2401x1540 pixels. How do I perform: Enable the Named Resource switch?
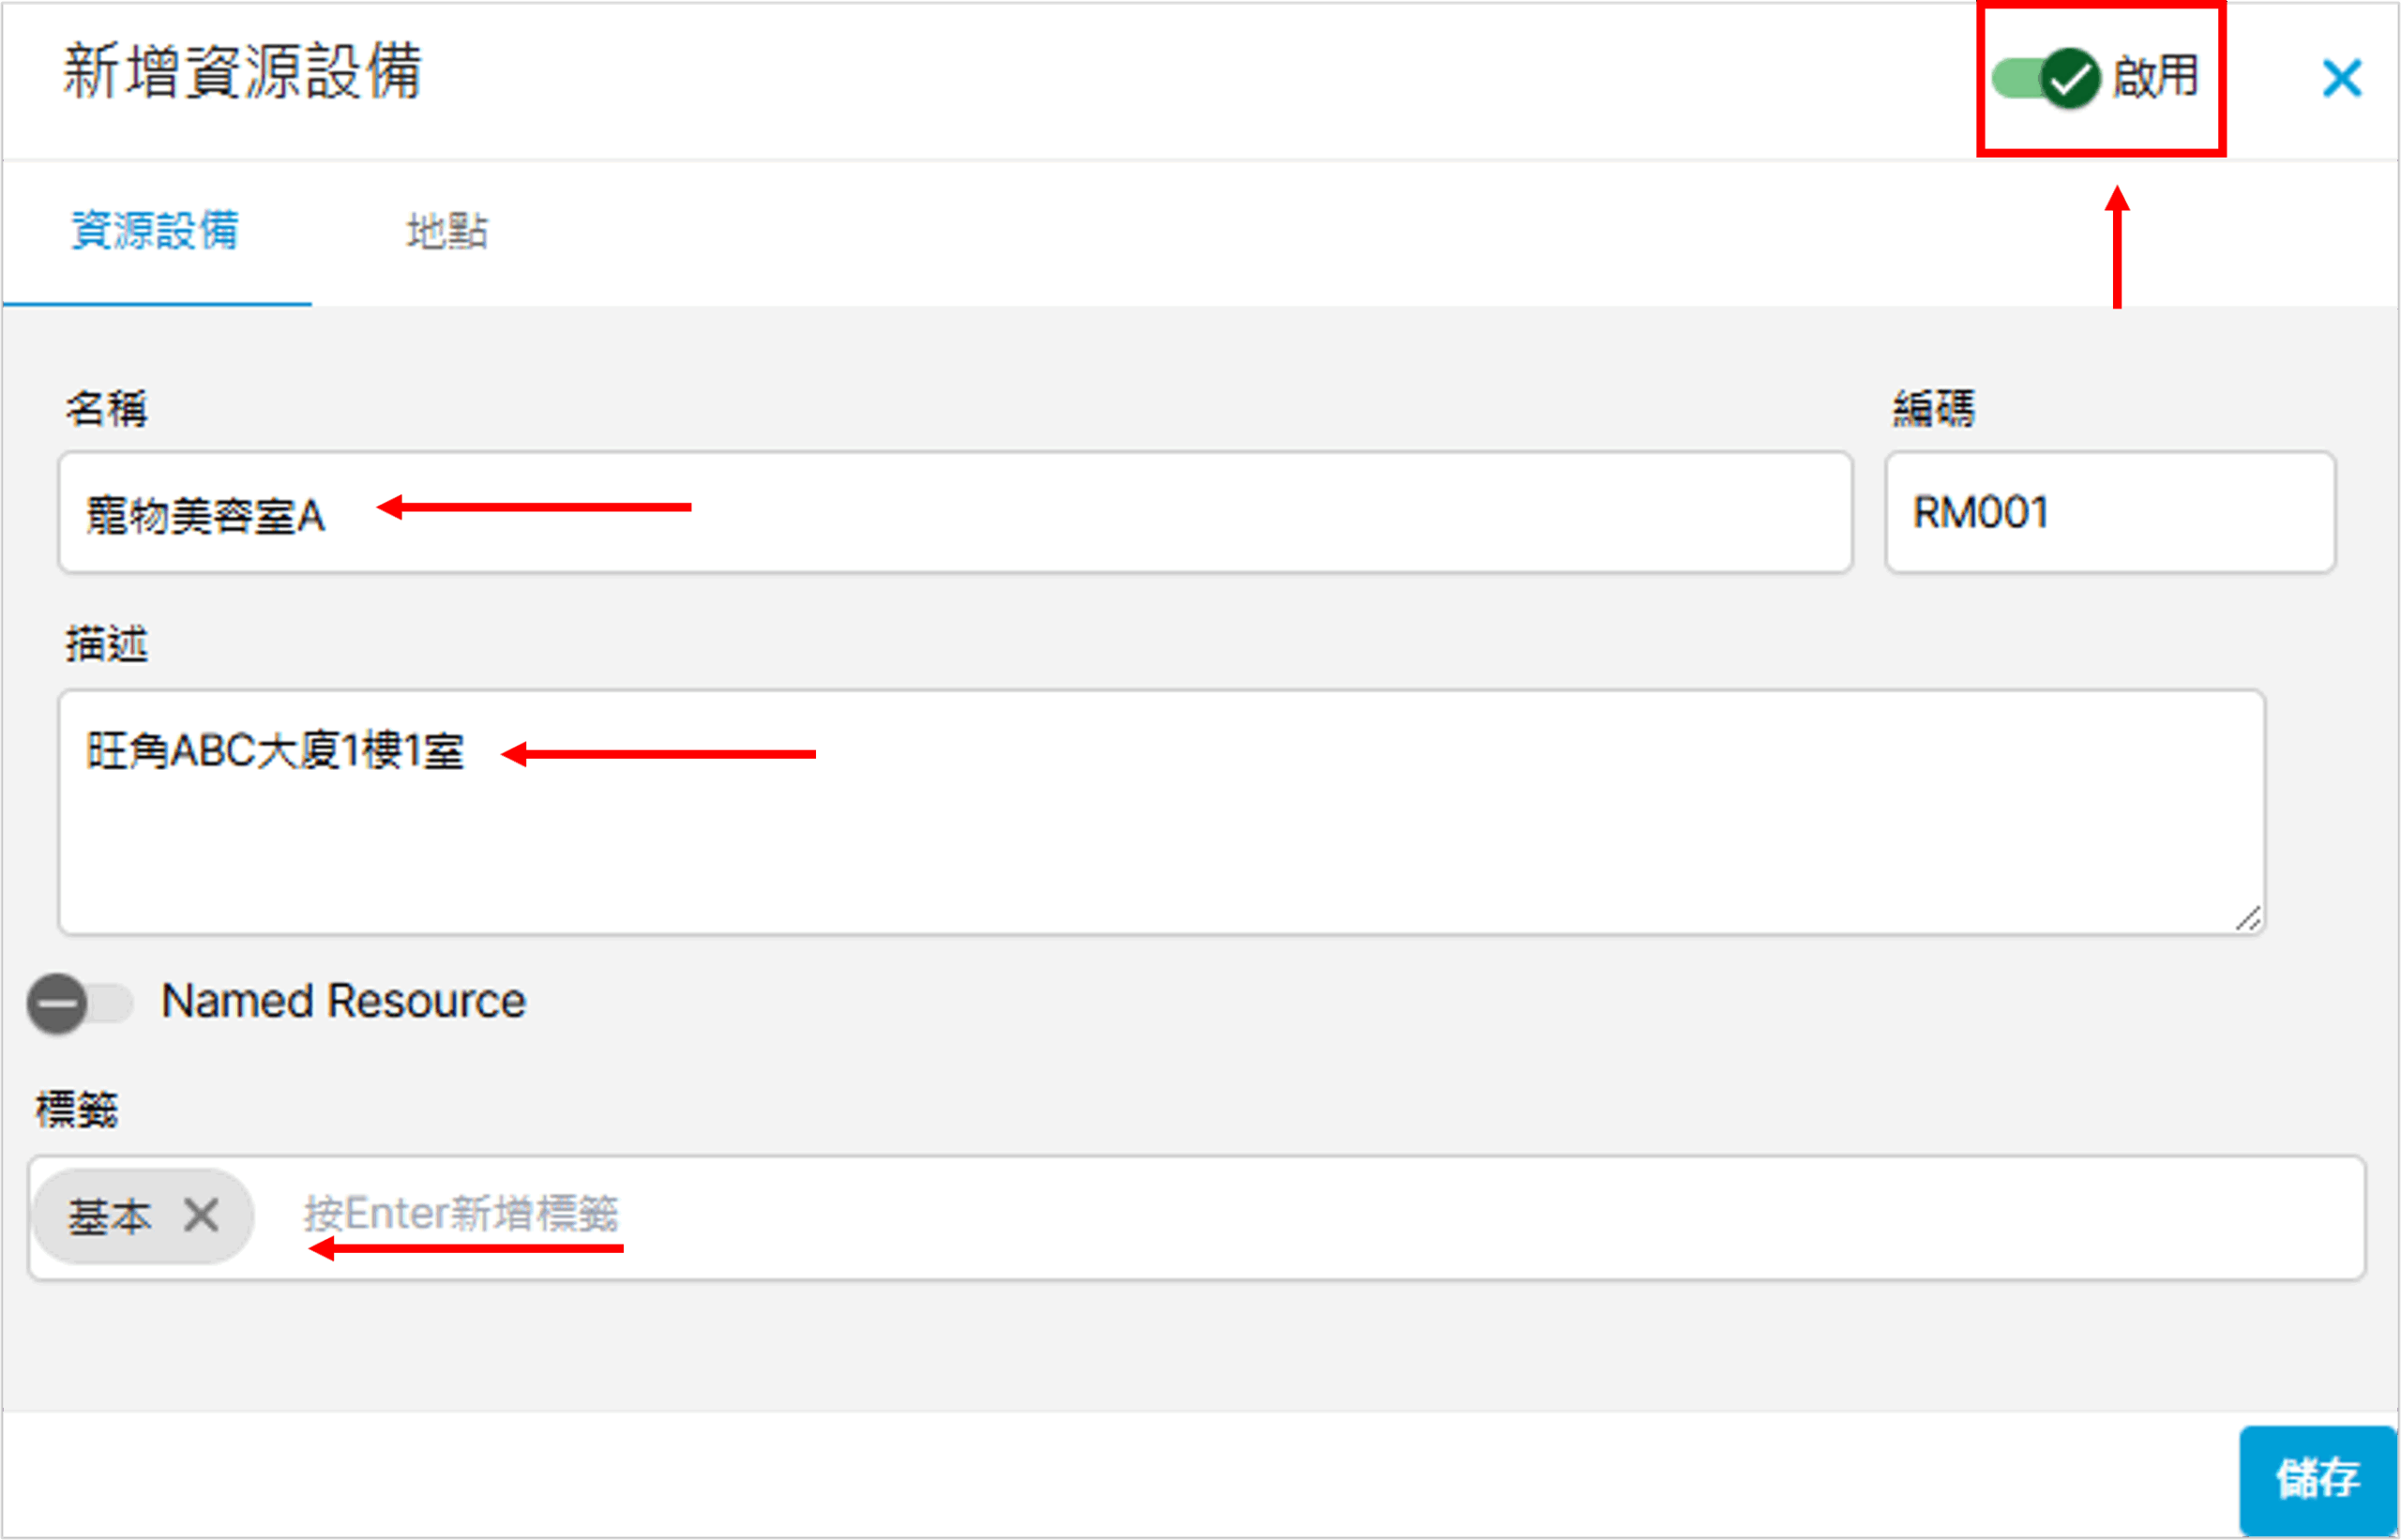(80, 1003)
